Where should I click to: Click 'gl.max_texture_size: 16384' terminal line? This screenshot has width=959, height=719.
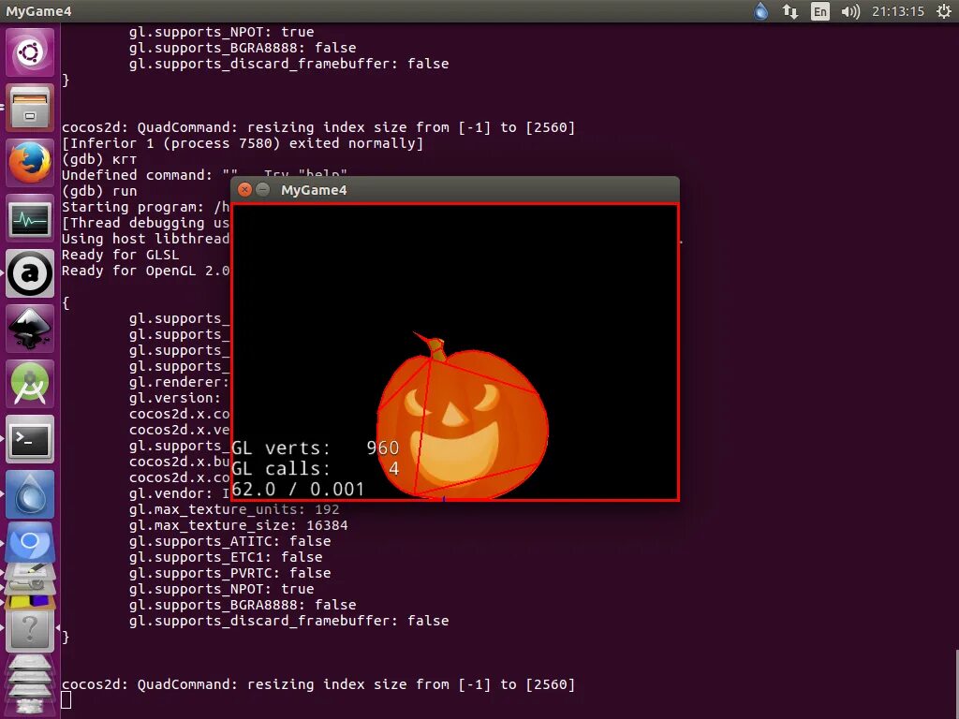pyautogui.click(x=239, y=525)
